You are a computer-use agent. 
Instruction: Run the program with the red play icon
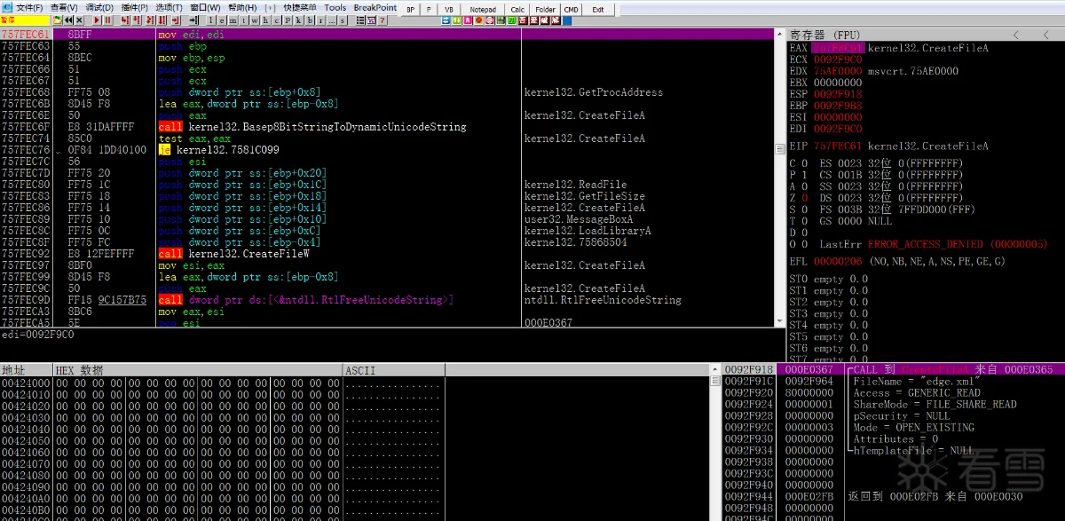[x=97, y=20]
